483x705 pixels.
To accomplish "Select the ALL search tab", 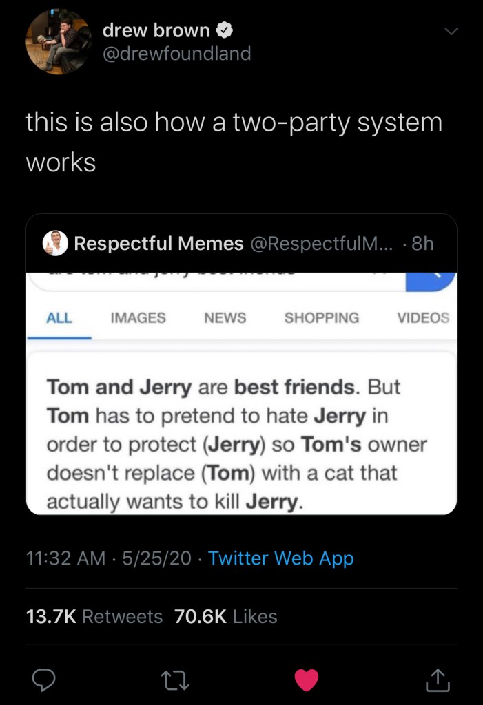I will coord(59,317).
